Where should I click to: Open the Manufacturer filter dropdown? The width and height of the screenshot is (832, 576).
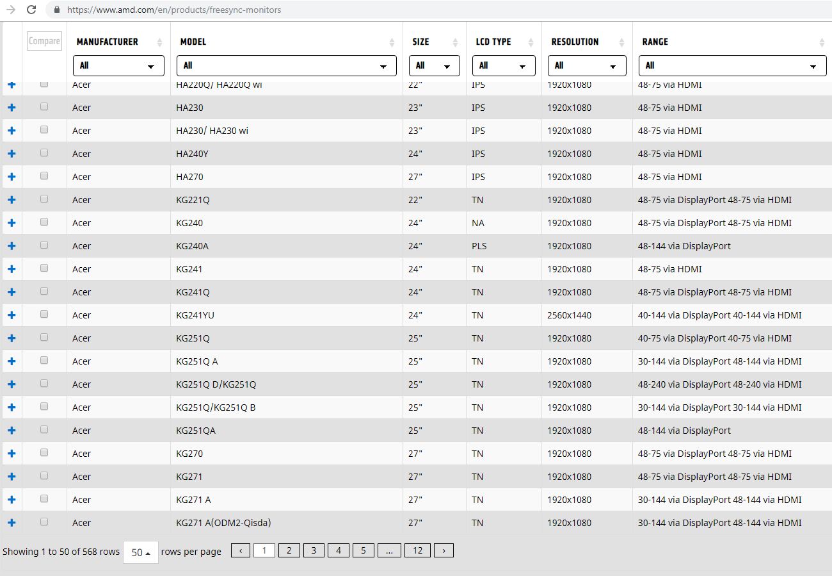[118, 66]
